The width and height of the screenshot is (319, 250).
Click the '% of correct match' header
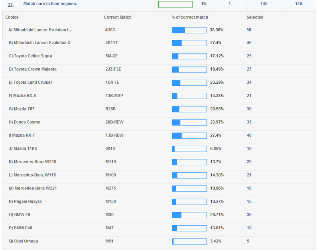[190, 17]
